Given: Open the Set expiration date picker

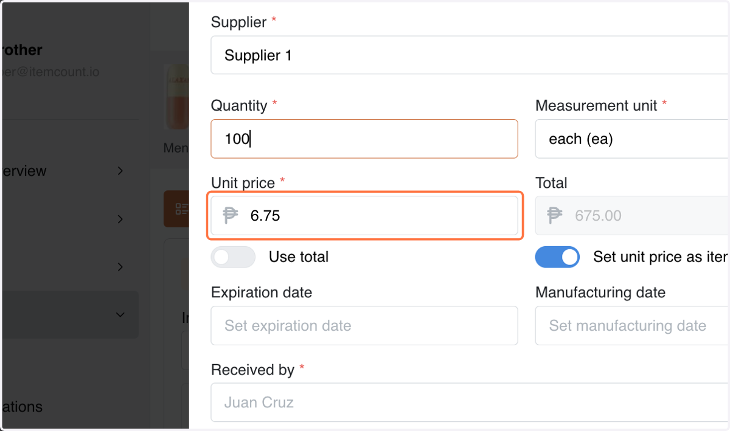Looking at the screenshot, I should pos(364,325).
